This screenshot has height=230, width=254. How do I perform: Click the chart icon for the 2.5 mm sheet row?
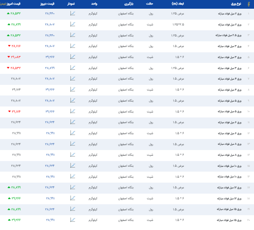tap(73, 35)
